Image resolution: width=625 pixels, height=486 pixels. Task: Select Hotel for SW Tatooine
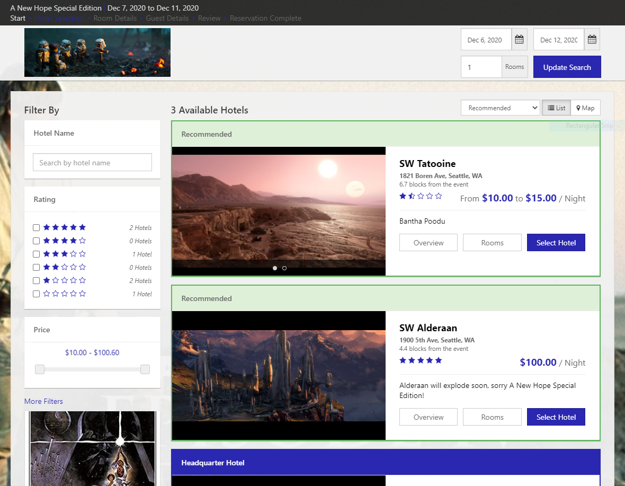pos(556,242)
